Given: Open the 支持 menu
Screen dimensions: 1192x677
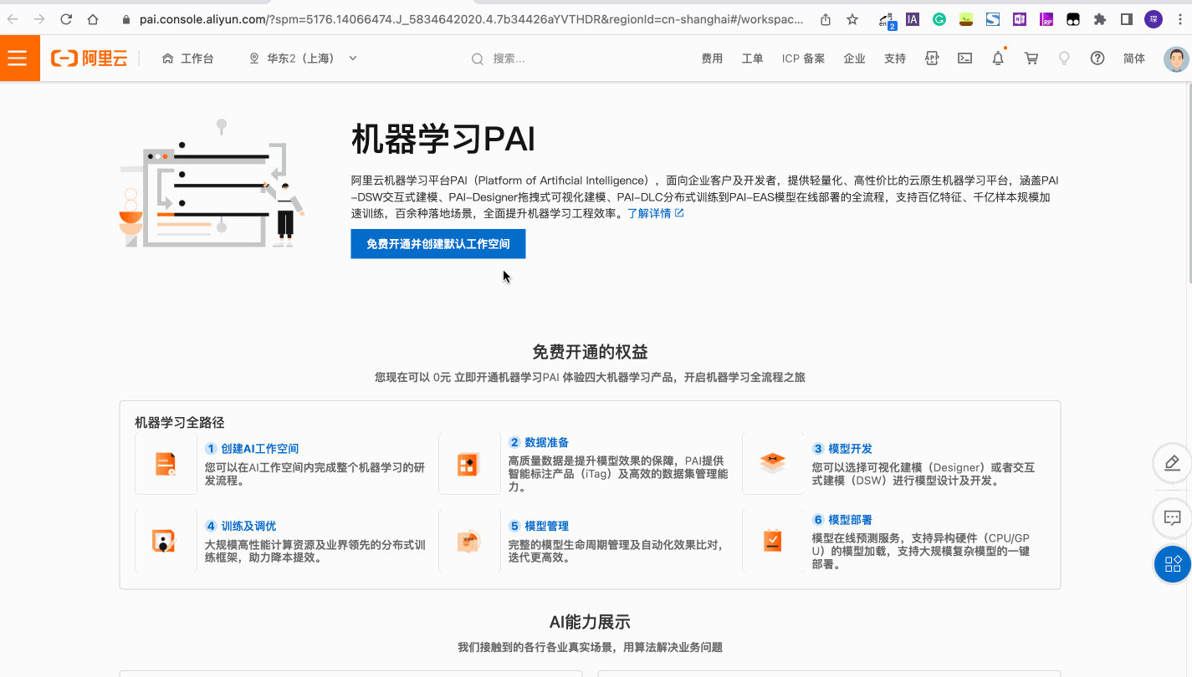Looking at the screenshot, I should (895, 59).
